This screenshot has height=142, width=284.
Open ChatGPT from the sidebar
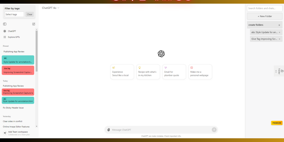coord(12,31)
